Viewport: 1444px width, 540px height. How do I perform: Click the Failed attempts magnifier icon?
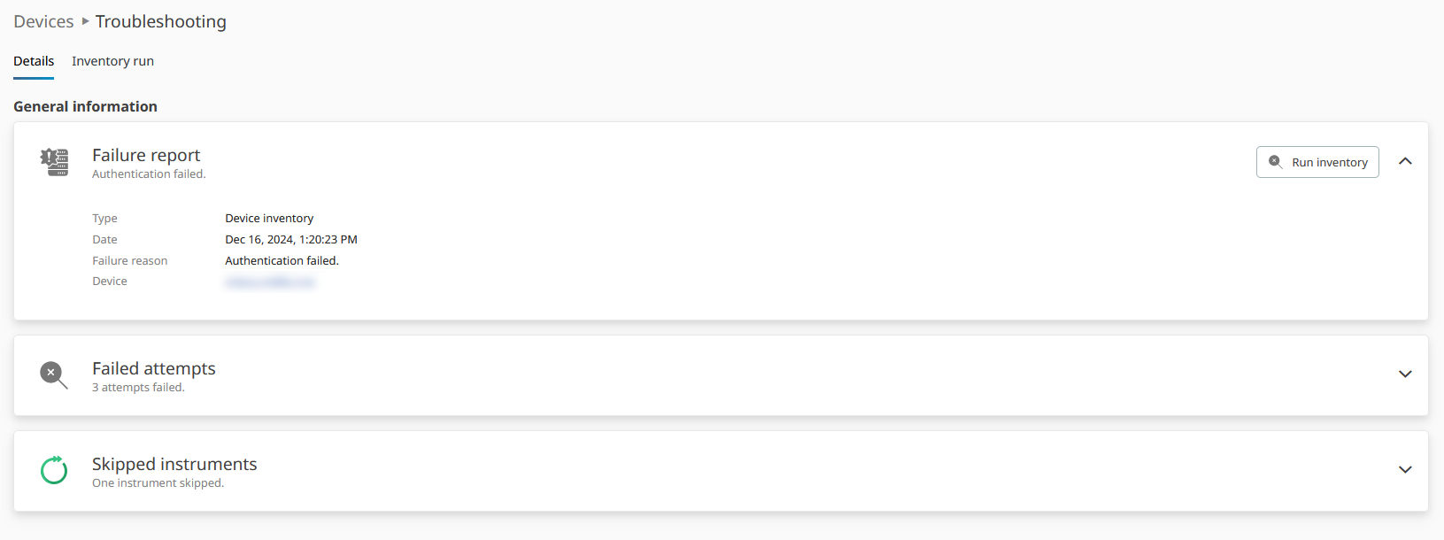point(53,374)
